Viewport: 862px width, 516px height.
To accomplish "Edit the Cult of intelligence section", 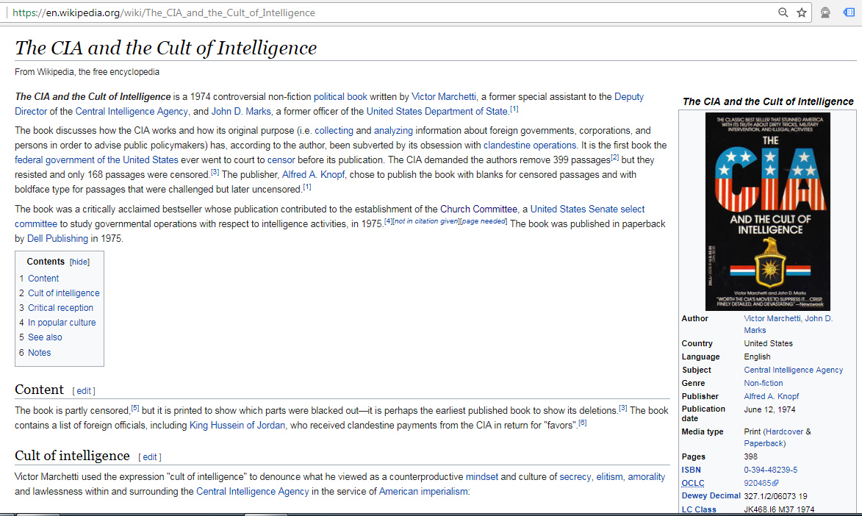I will click(149, 457).
